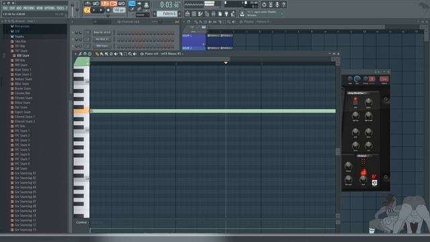Click the Play button in transport

[94, 10]
